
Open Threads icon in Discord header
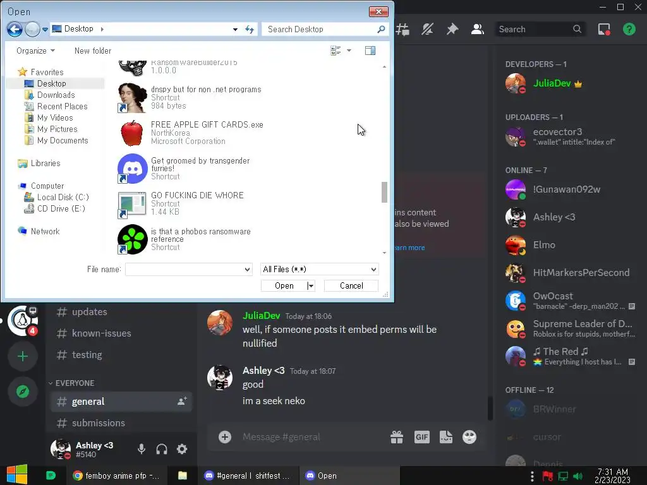pos(402,29)
